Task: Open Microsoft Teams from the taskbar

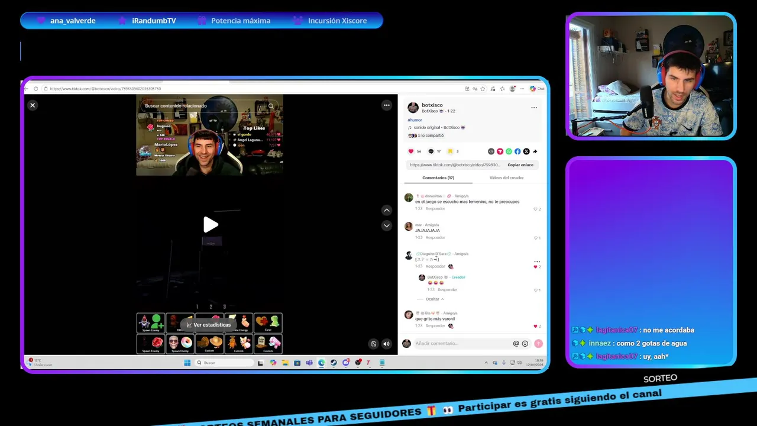Action: pos(309,363)
